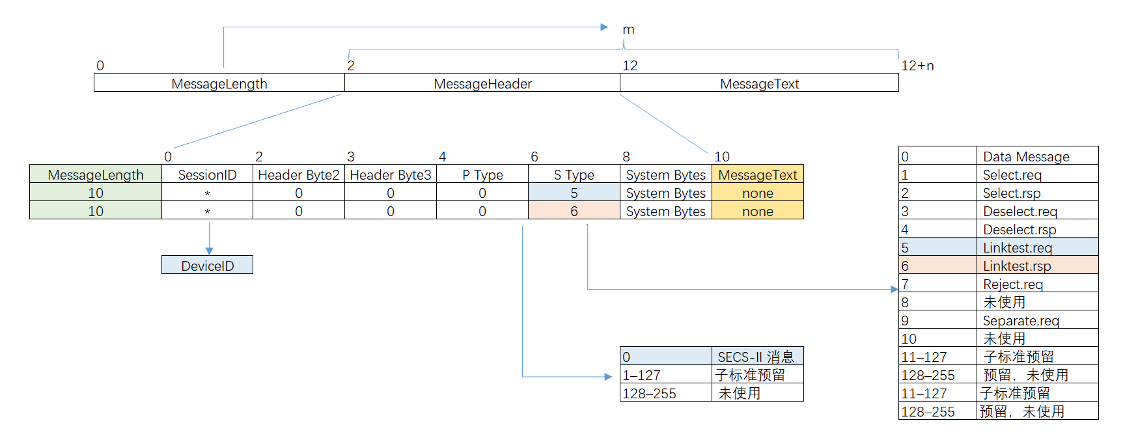
Task: Click the Deselect.rsp entry
Action: [1020, 229]
